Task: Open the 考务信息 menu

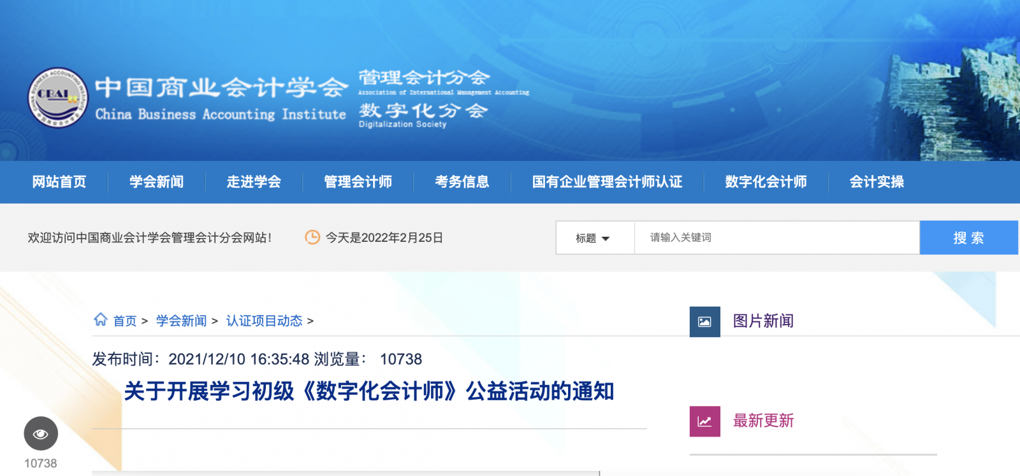Action: pos(462,182)
